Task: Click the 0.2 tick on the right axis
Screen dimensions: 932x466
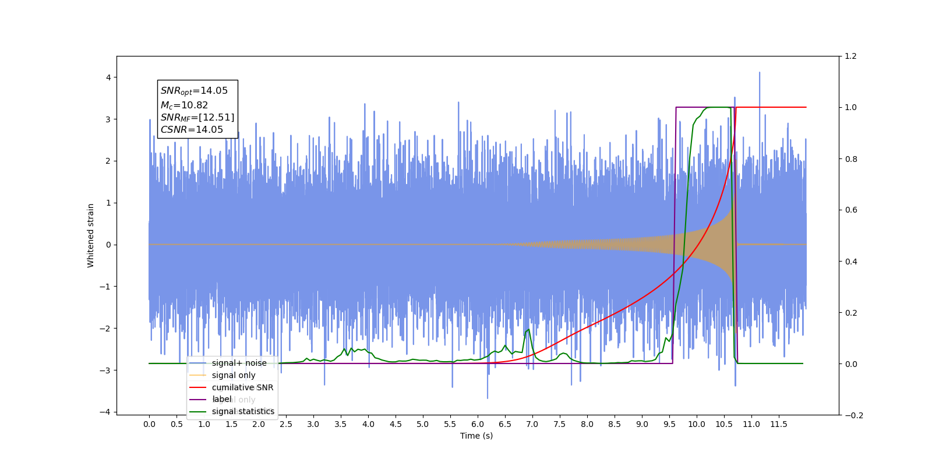Action: pos(850,313)
